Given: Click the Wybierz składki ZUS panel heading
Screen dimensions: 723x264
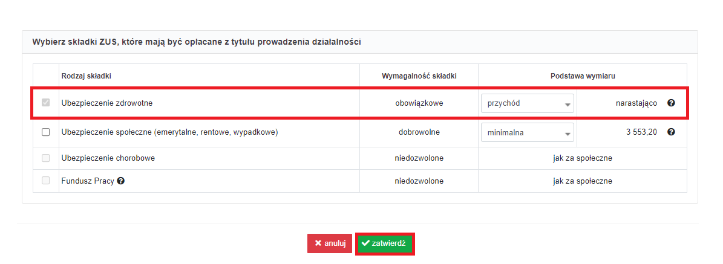Looking at the screenshot, I should click(197, 42).
